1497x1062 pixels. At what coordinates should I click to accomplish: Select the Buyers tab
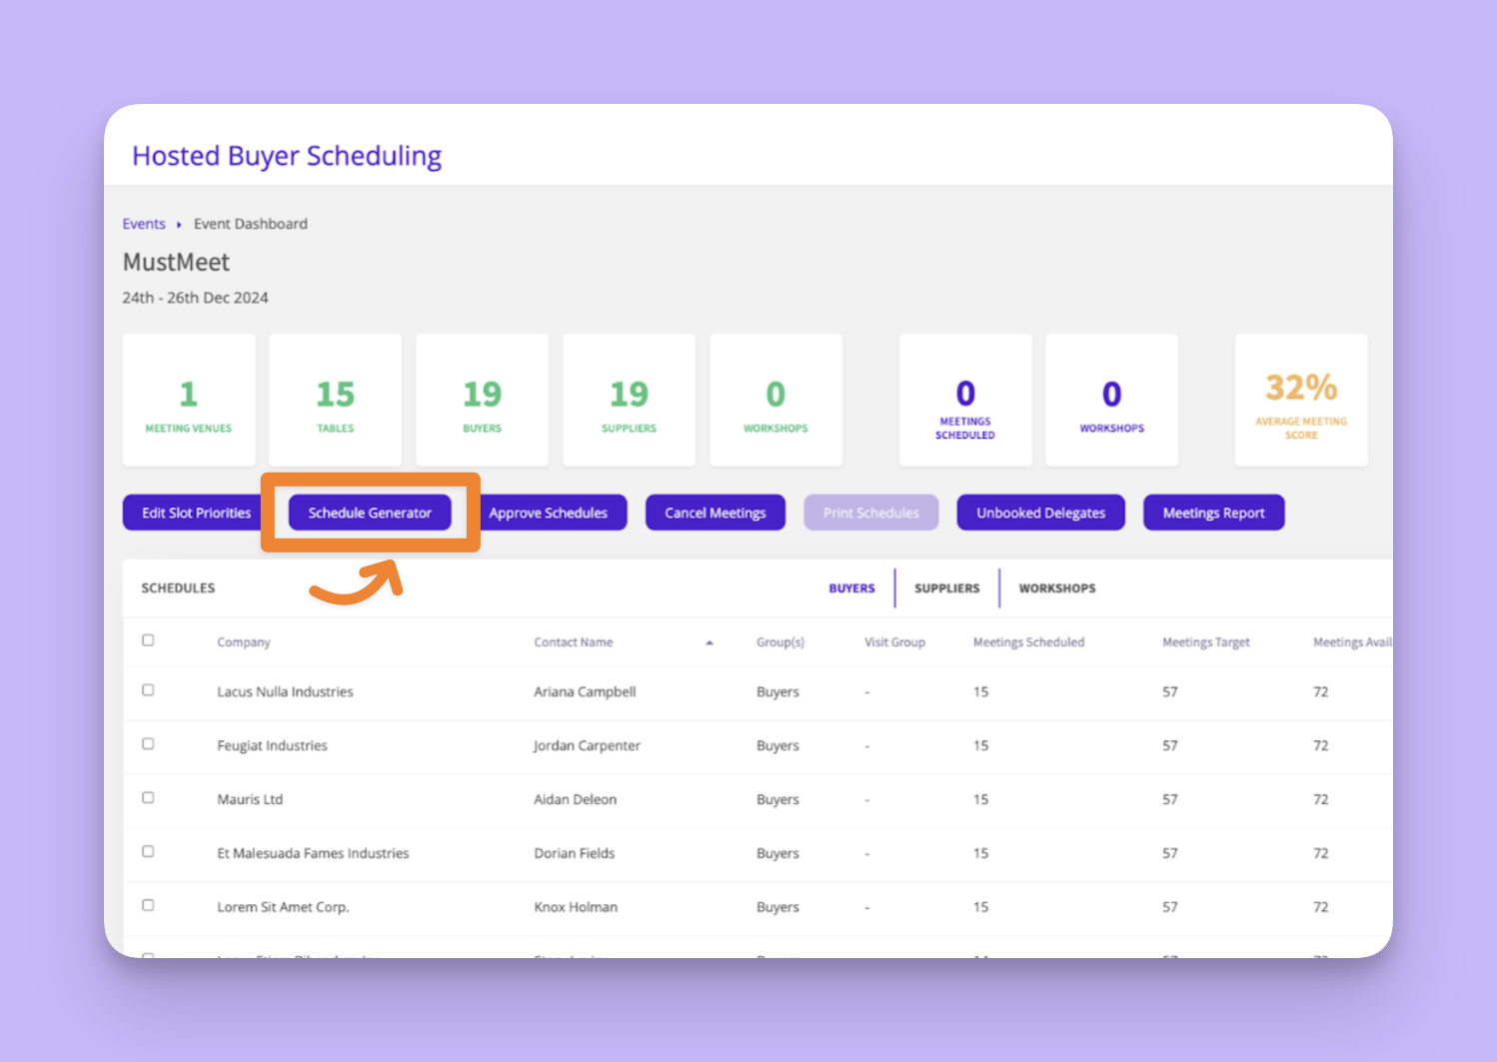pos(851,587)
